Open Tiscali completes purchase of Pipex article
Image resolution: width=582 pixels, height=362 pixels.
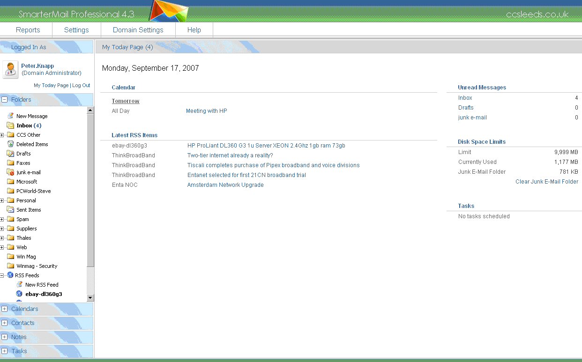click(x=274, y=165)
